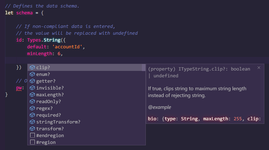
Task: Close the clip documentation popup
Action: pyautogui.click(x=259, y=68)
